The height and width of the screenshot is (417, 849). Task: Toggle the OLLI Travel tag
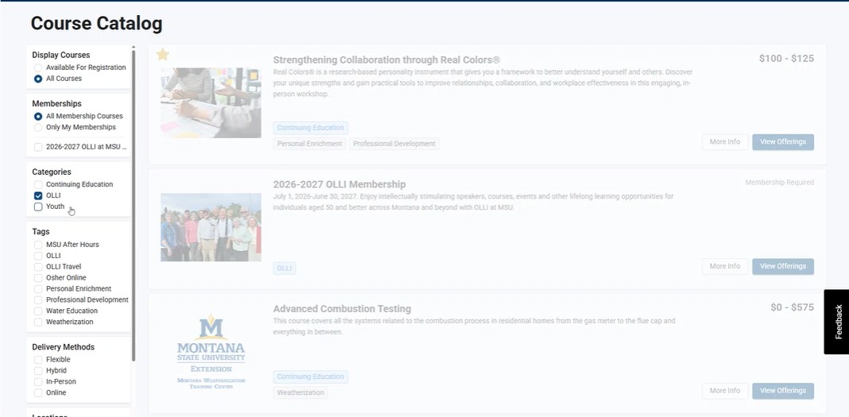pyautogui.click(x=38, y=267)
